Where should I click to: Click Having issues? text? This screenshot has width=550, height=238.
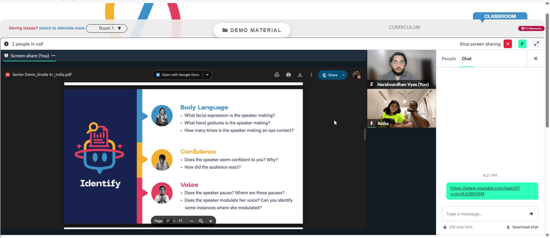(x=23, y=28)
